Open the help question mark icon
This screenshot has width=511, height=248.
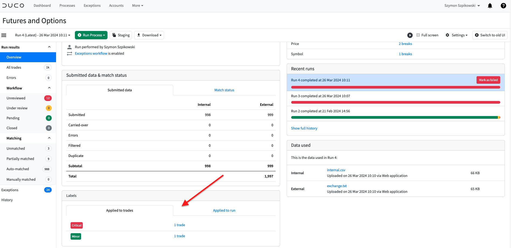point(503,6)
